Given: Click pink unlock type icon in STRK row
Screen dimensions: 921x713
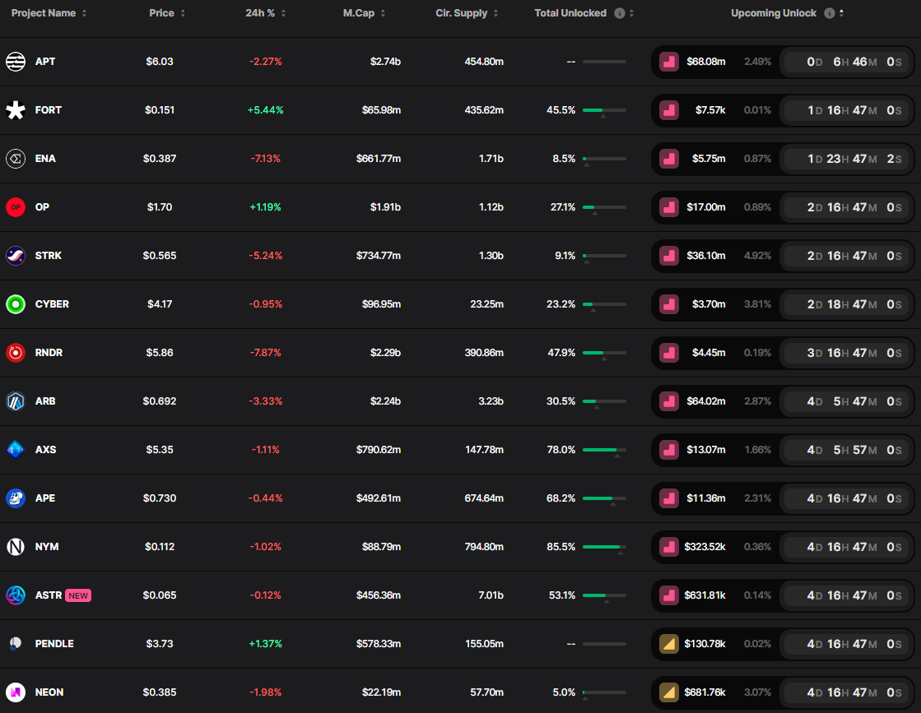Looking at the screenshot, I should [x=669, y=256].
